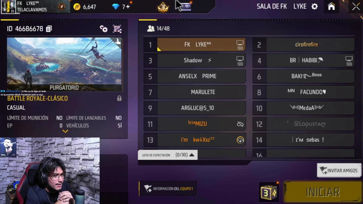The image size is (363, 204).
Task: Show the room QR code
Action: pos(117,29)
